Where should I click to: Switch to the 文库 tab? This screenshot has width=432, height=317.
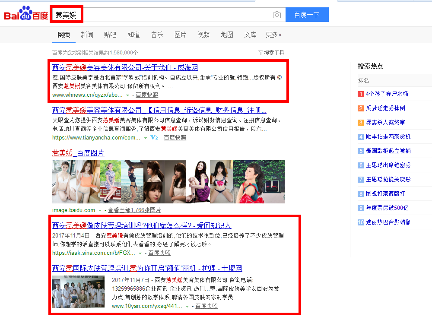(x=250, y=35)
